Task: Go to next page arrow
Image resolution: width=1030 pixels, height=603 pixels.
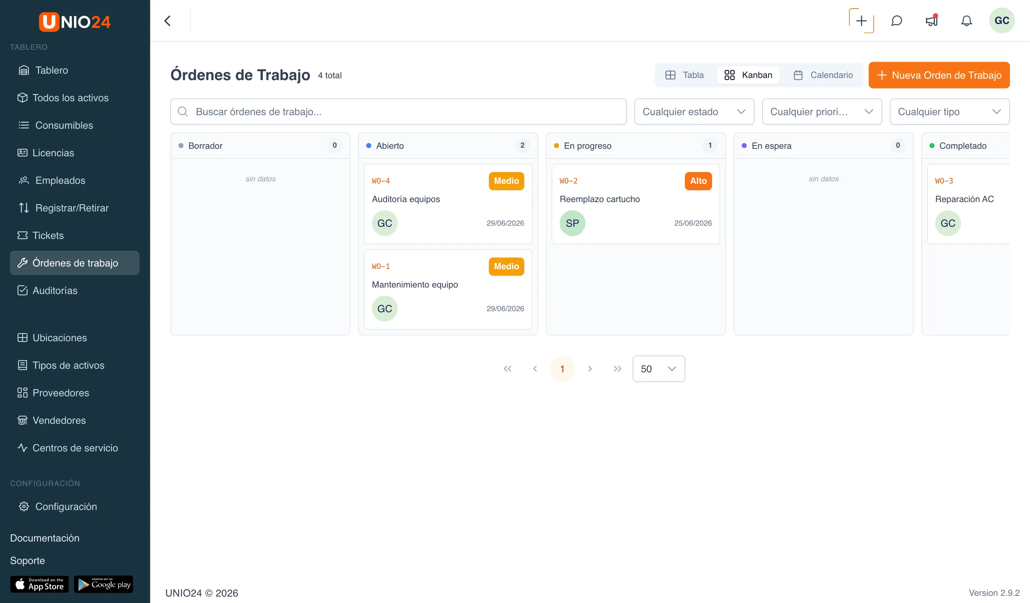Action: [x=590, y=369]
